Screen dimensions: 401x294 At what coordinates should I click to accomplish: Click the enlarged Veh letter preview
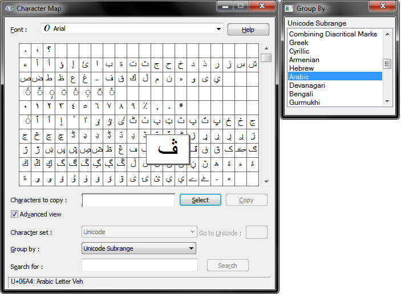click(x=168, y=149)
